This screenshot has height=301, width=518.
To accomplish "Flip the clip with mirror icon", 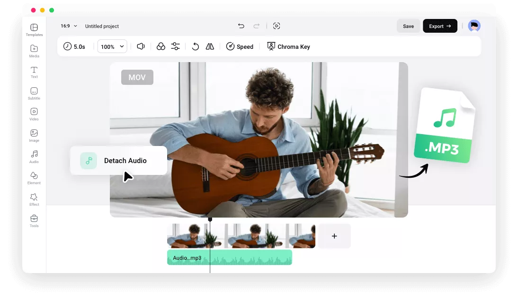I will click(210, 46).
